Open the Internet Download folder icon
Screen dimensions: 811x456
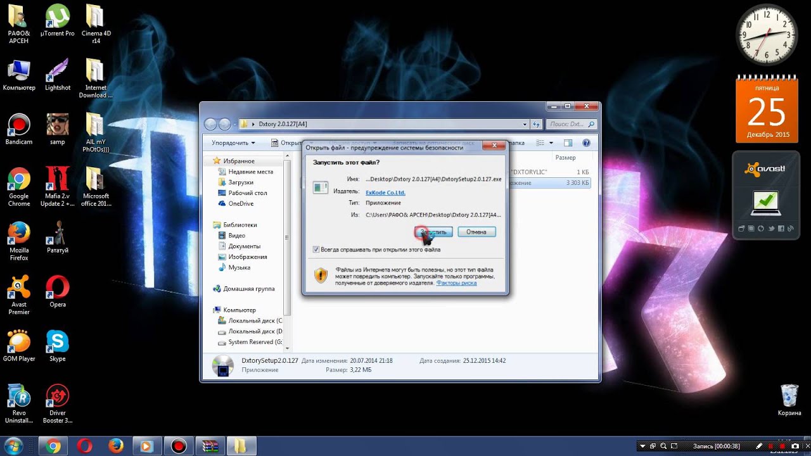click(96, 79)
